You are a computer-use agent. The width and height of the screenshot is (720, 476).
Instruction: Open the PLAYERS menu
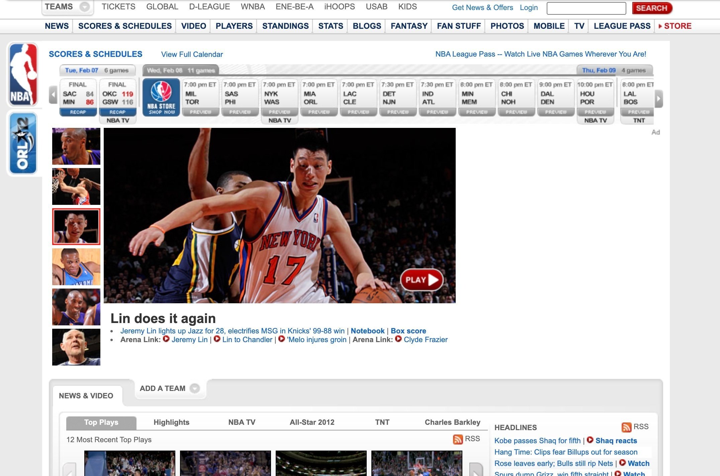(234, 26)
